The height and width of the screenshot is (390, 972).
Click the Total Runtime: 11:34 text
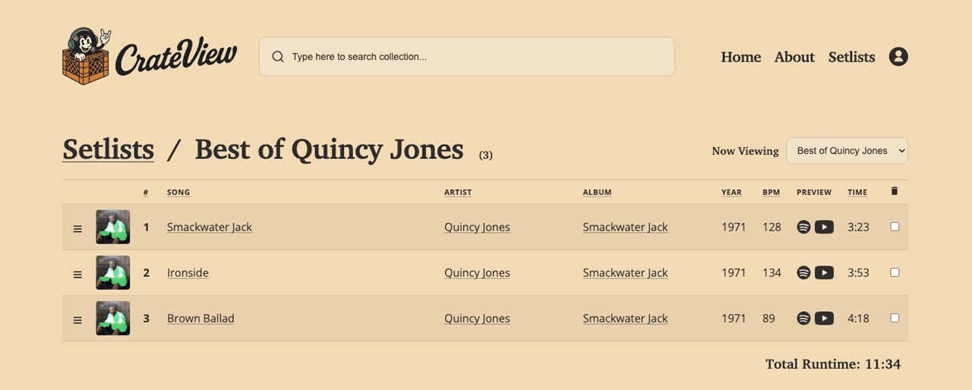pos(832,364)
